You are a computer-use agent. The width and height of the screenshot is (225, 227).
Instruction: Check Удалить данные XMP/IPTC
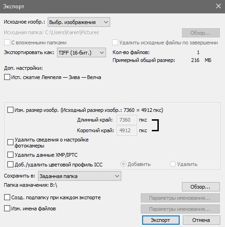tap(10, 155)
